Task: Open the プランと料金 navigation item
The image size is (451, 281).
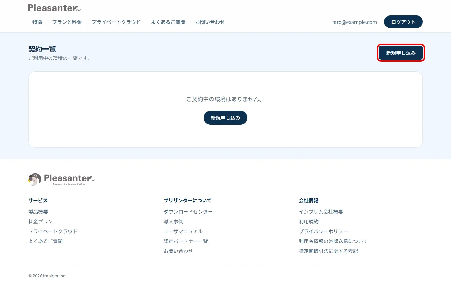Action: pos(67,22)
